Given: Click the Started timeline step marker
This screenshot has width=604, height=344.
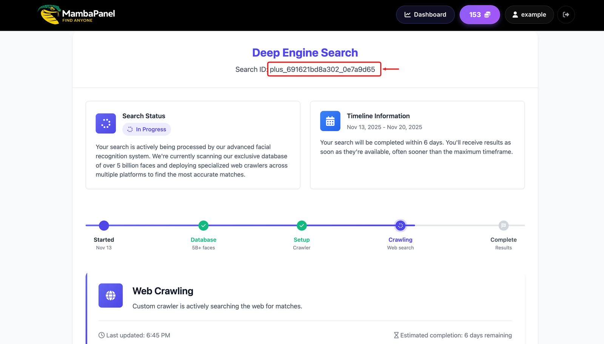Looking at the screenshot, I should (x=104, y=225).
